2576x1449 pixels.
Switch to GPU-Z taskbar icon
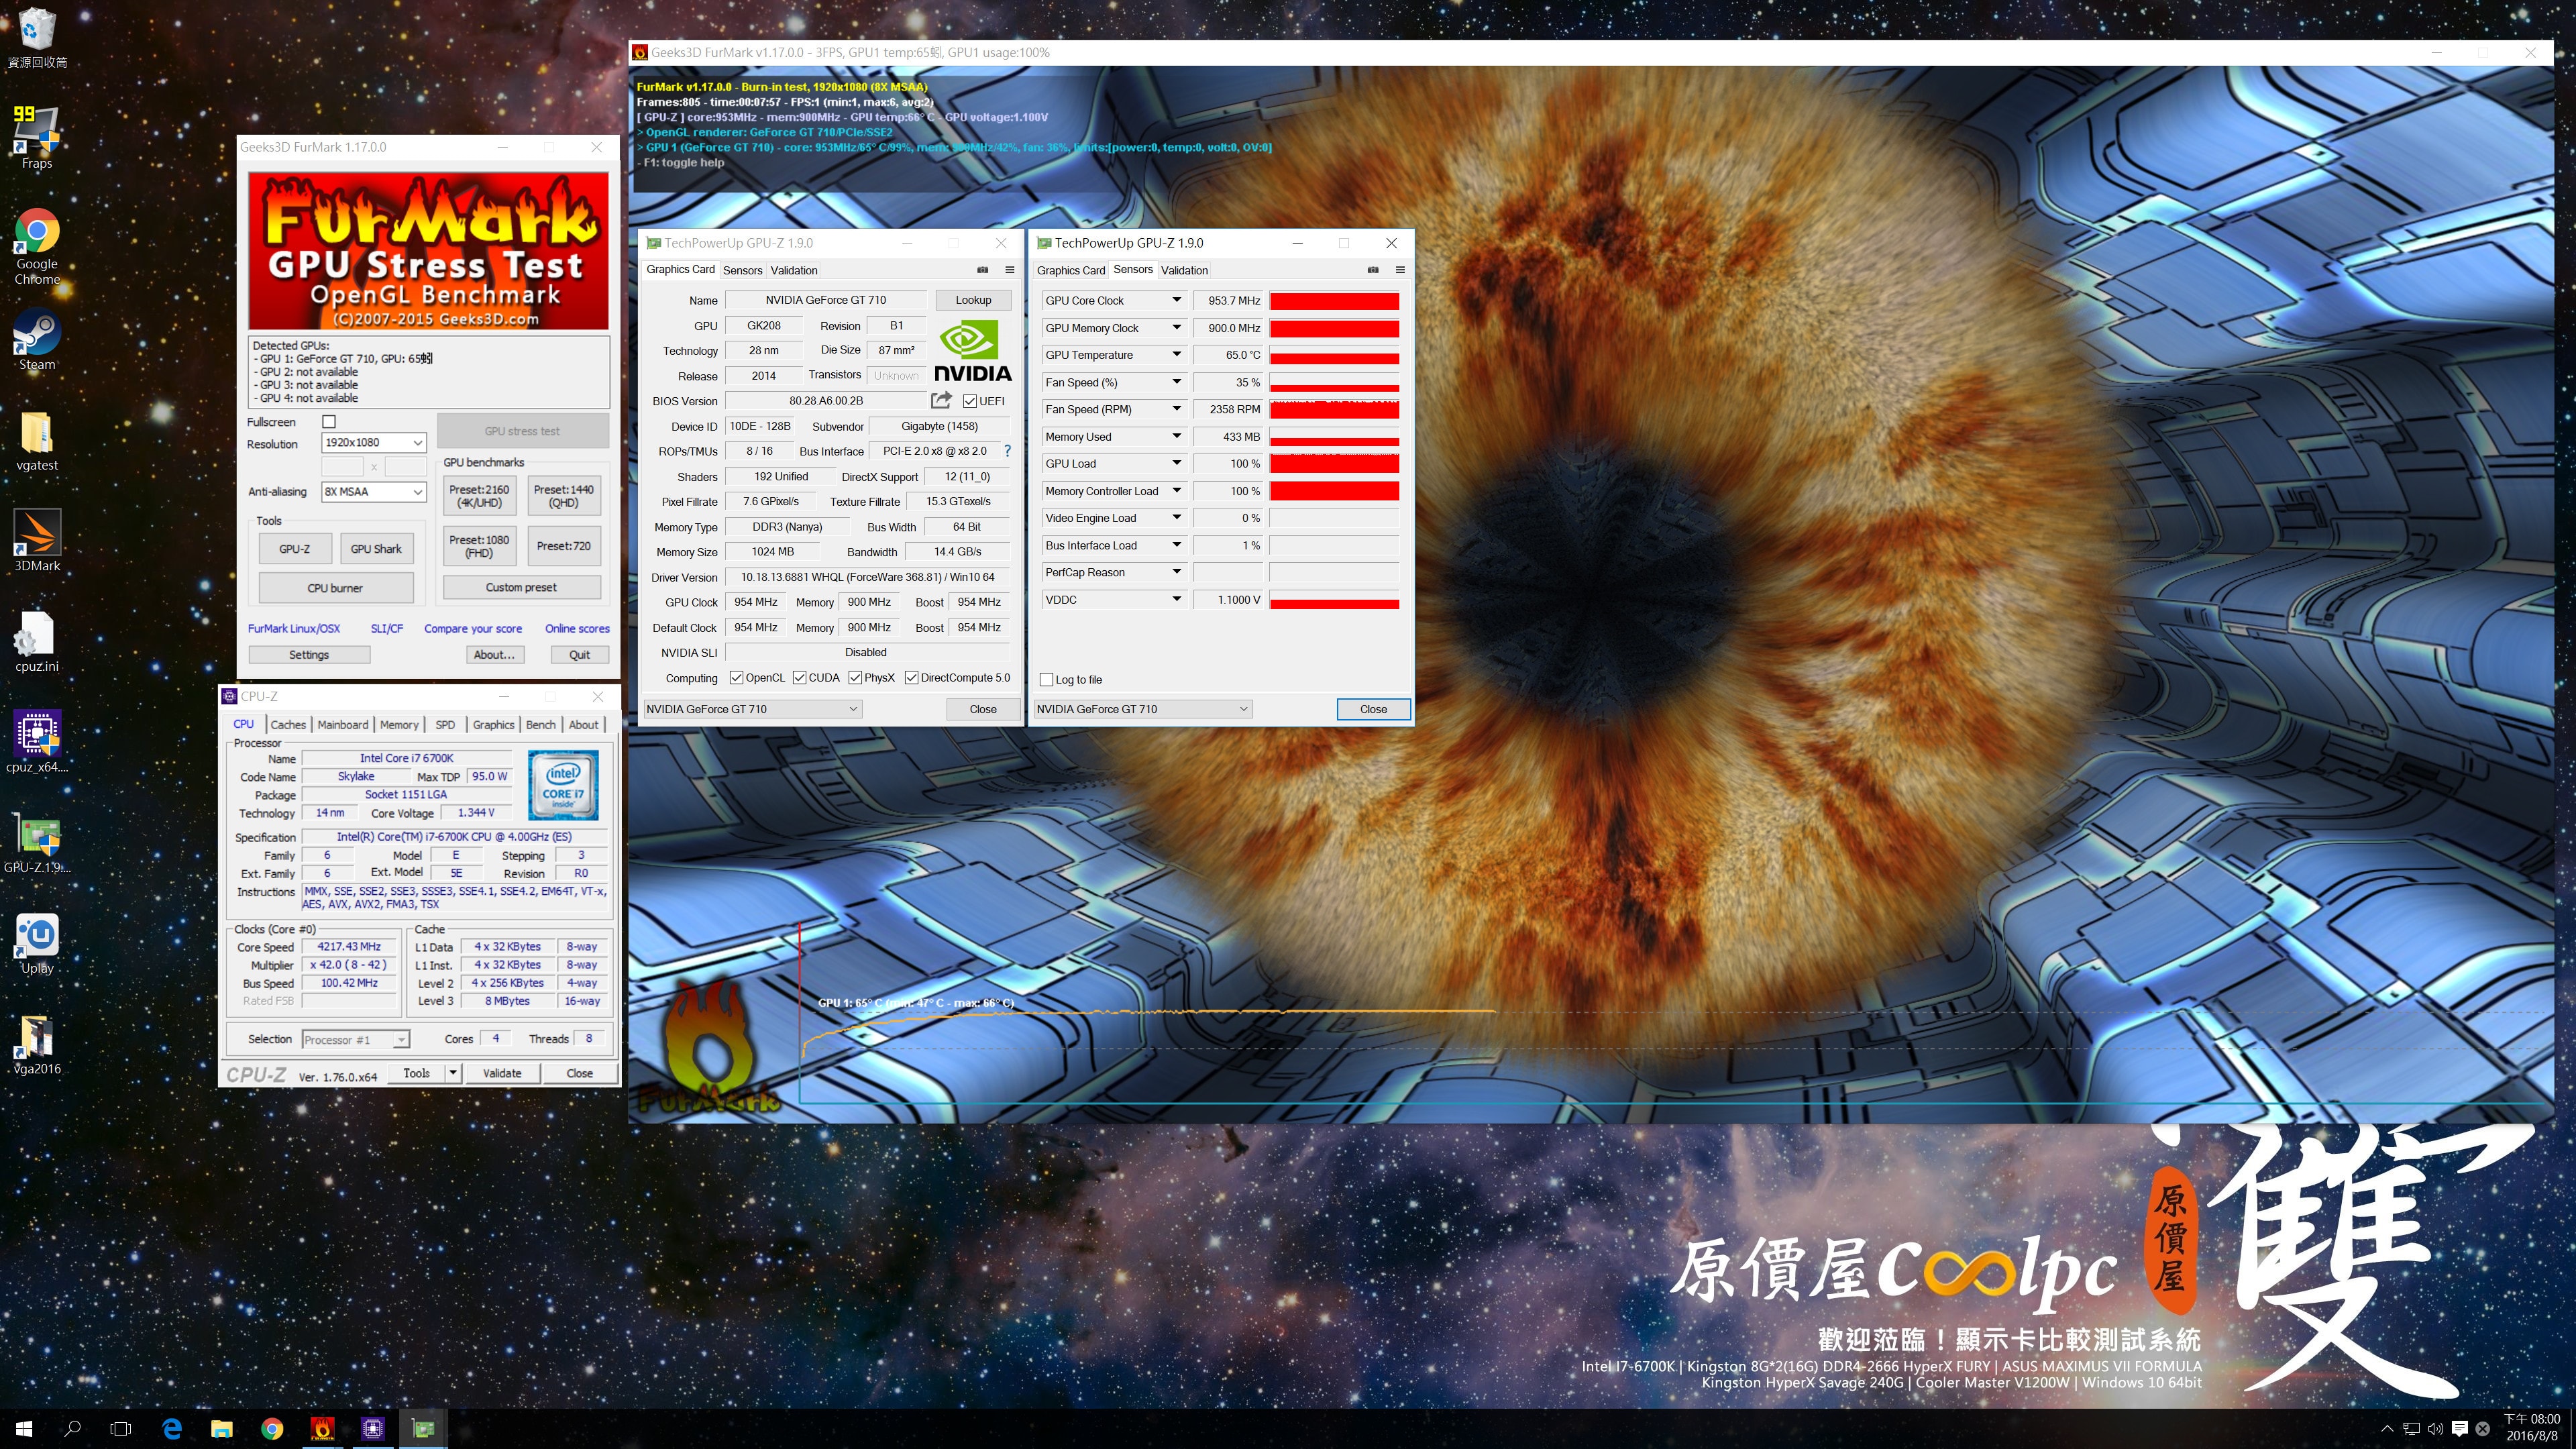coord(423,1428)
